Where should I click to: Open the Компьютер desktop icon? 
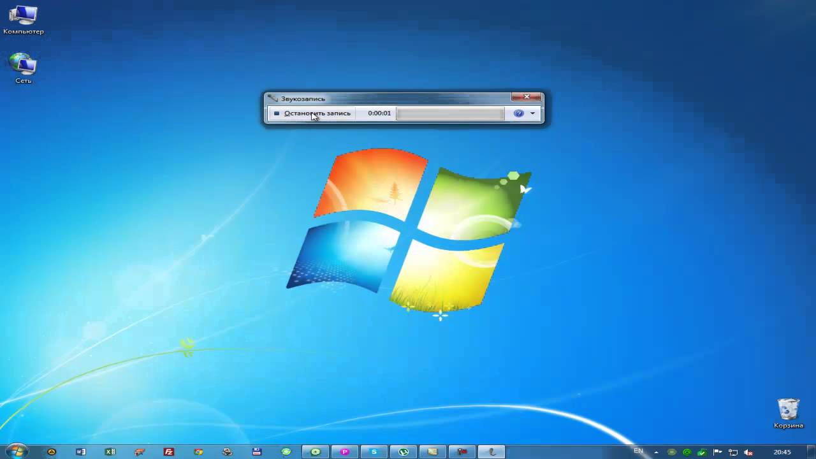[24, 20]
